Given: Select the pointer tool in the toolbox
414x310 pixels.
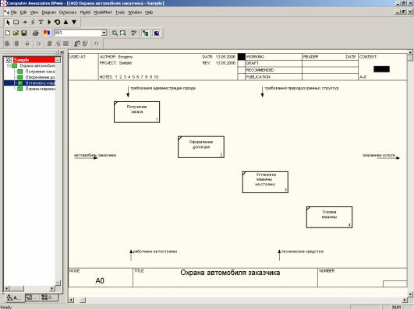Looking at the screenshot, I should point(8,23).
